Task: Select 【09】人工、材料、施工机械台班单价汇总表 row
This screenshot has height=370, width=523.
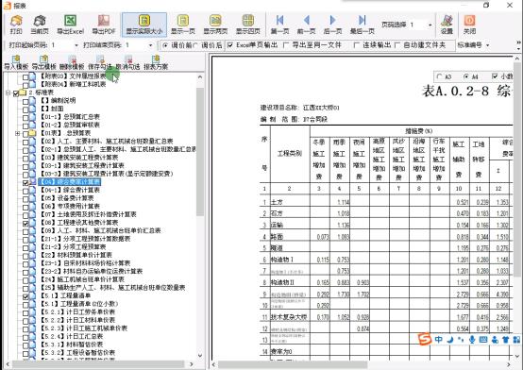Action: click(100, 231)
